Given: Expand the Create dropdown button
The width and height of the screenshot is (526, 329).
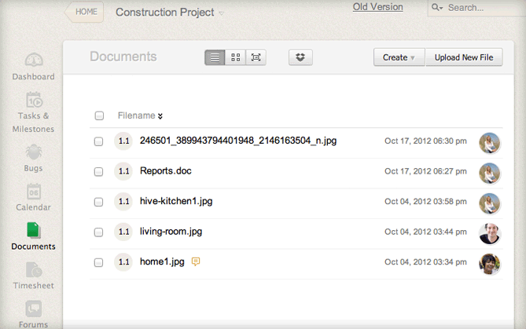Looking at the screenshot, I should click(399, 57).
